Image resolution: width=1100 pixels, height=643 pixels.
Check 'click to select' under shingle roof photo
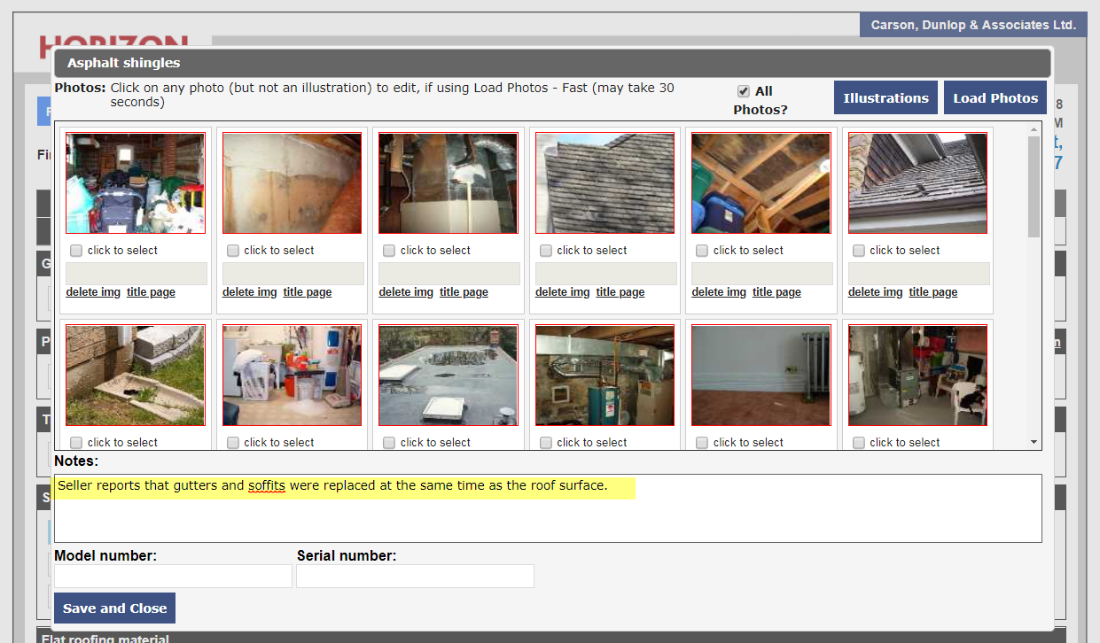(x=546, y=251)
